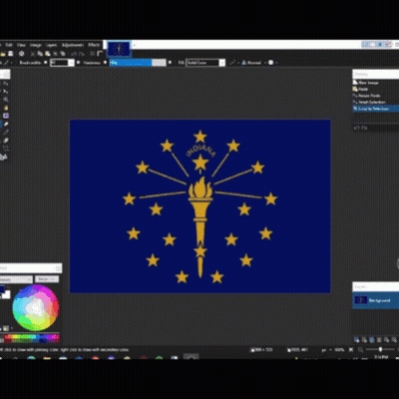Select the Eraser tool
Screen dimensions: 399x399
point(6,124)
